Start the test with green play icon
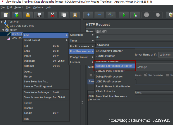Viewport: 173px width, 125px height. tap(124, 15)
